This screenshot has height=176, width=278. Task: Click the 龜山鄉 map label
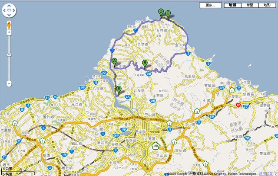pos(76,143)
